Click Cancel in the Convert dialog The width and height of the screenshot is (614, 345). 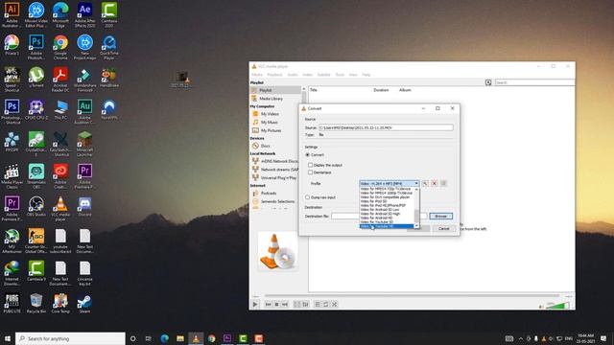(x=443, y=228)
